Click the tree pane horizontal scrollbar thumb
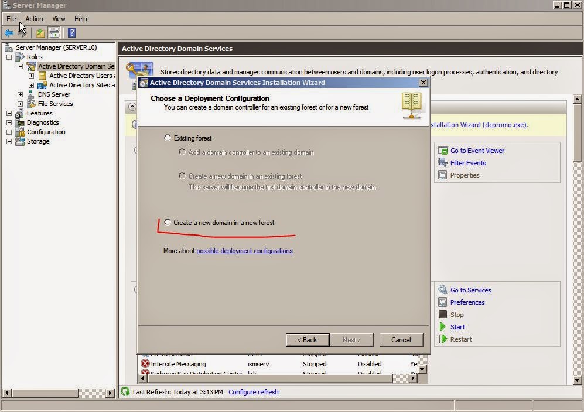This screenshot has height=412, width=584. (x=46, y=393)
